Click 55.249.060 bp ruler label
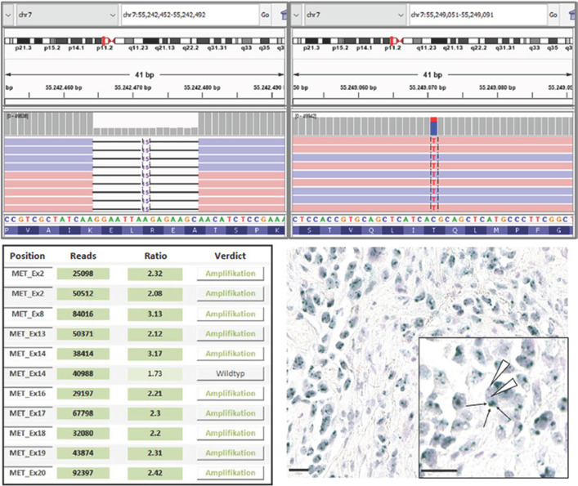The width and height of the screenshot is (578, 486). click(x=358, y=87)
